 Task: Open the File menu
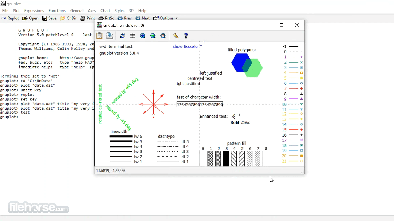5,11
